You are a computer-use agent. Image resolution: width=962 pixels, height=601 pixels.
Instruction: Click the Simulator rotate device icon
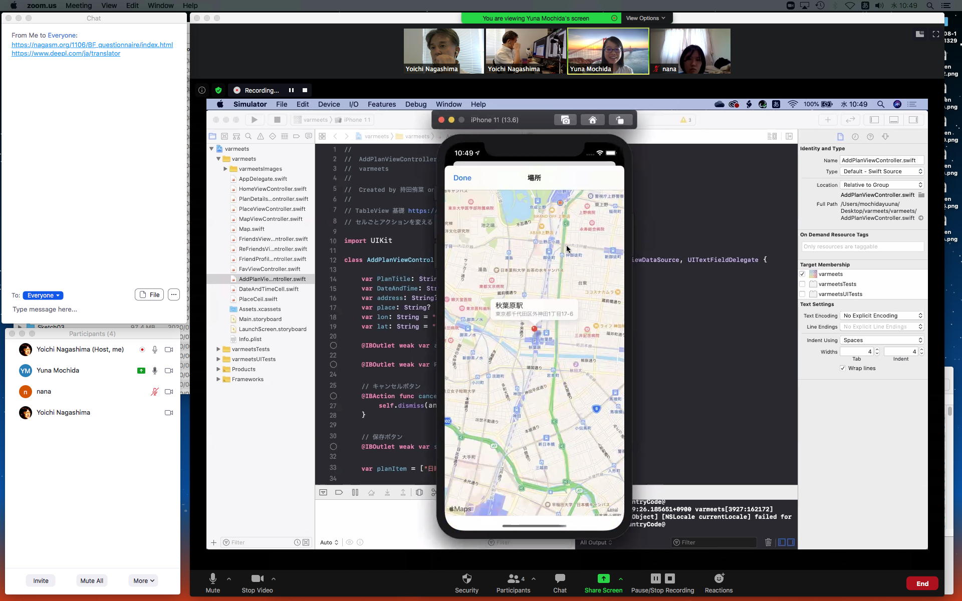click(x=620, y=120)
